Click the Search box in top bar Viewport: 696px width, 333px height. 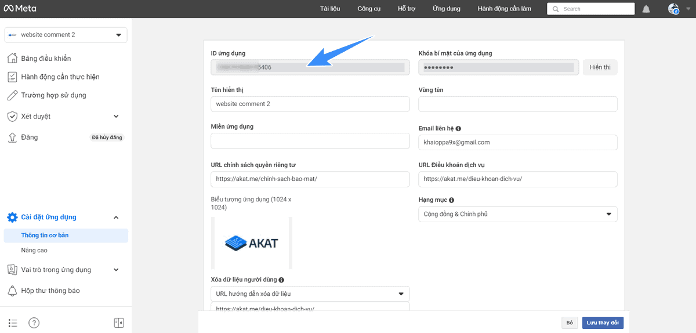(590, 9)
